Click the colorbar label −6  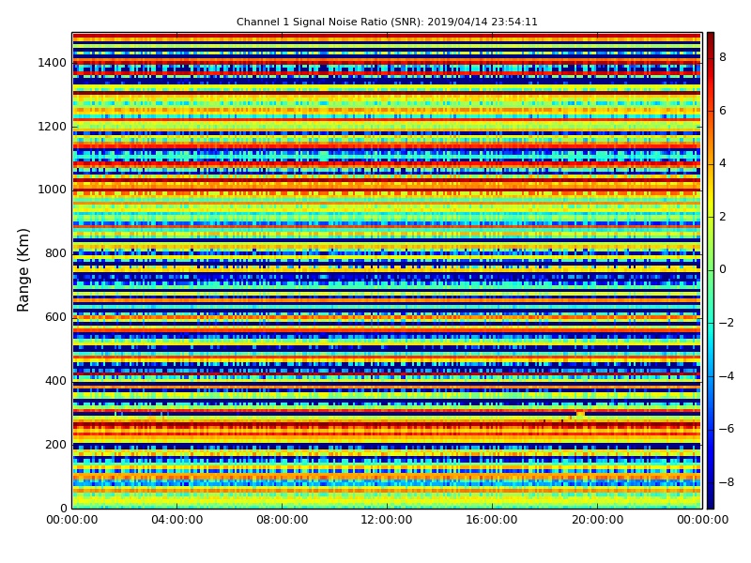pyautogui.click(x=727, y=429)
